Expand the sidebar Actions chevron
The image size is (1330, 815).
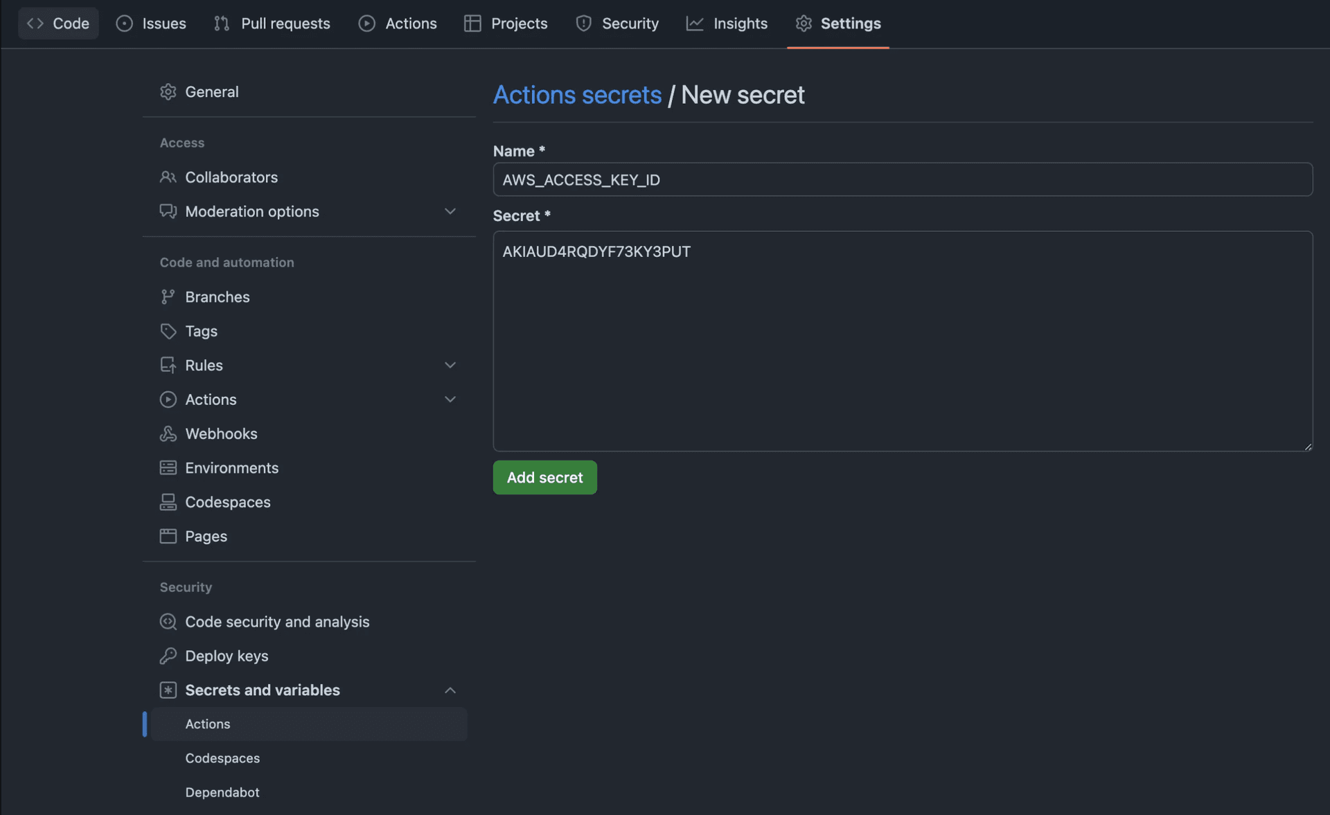450,400
